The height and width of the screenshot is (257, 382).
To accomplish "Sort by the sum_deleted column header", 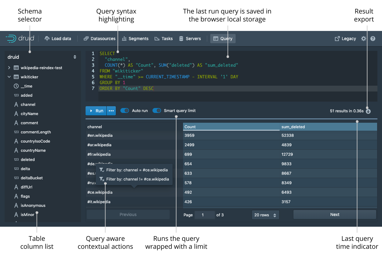I will 329,127.
